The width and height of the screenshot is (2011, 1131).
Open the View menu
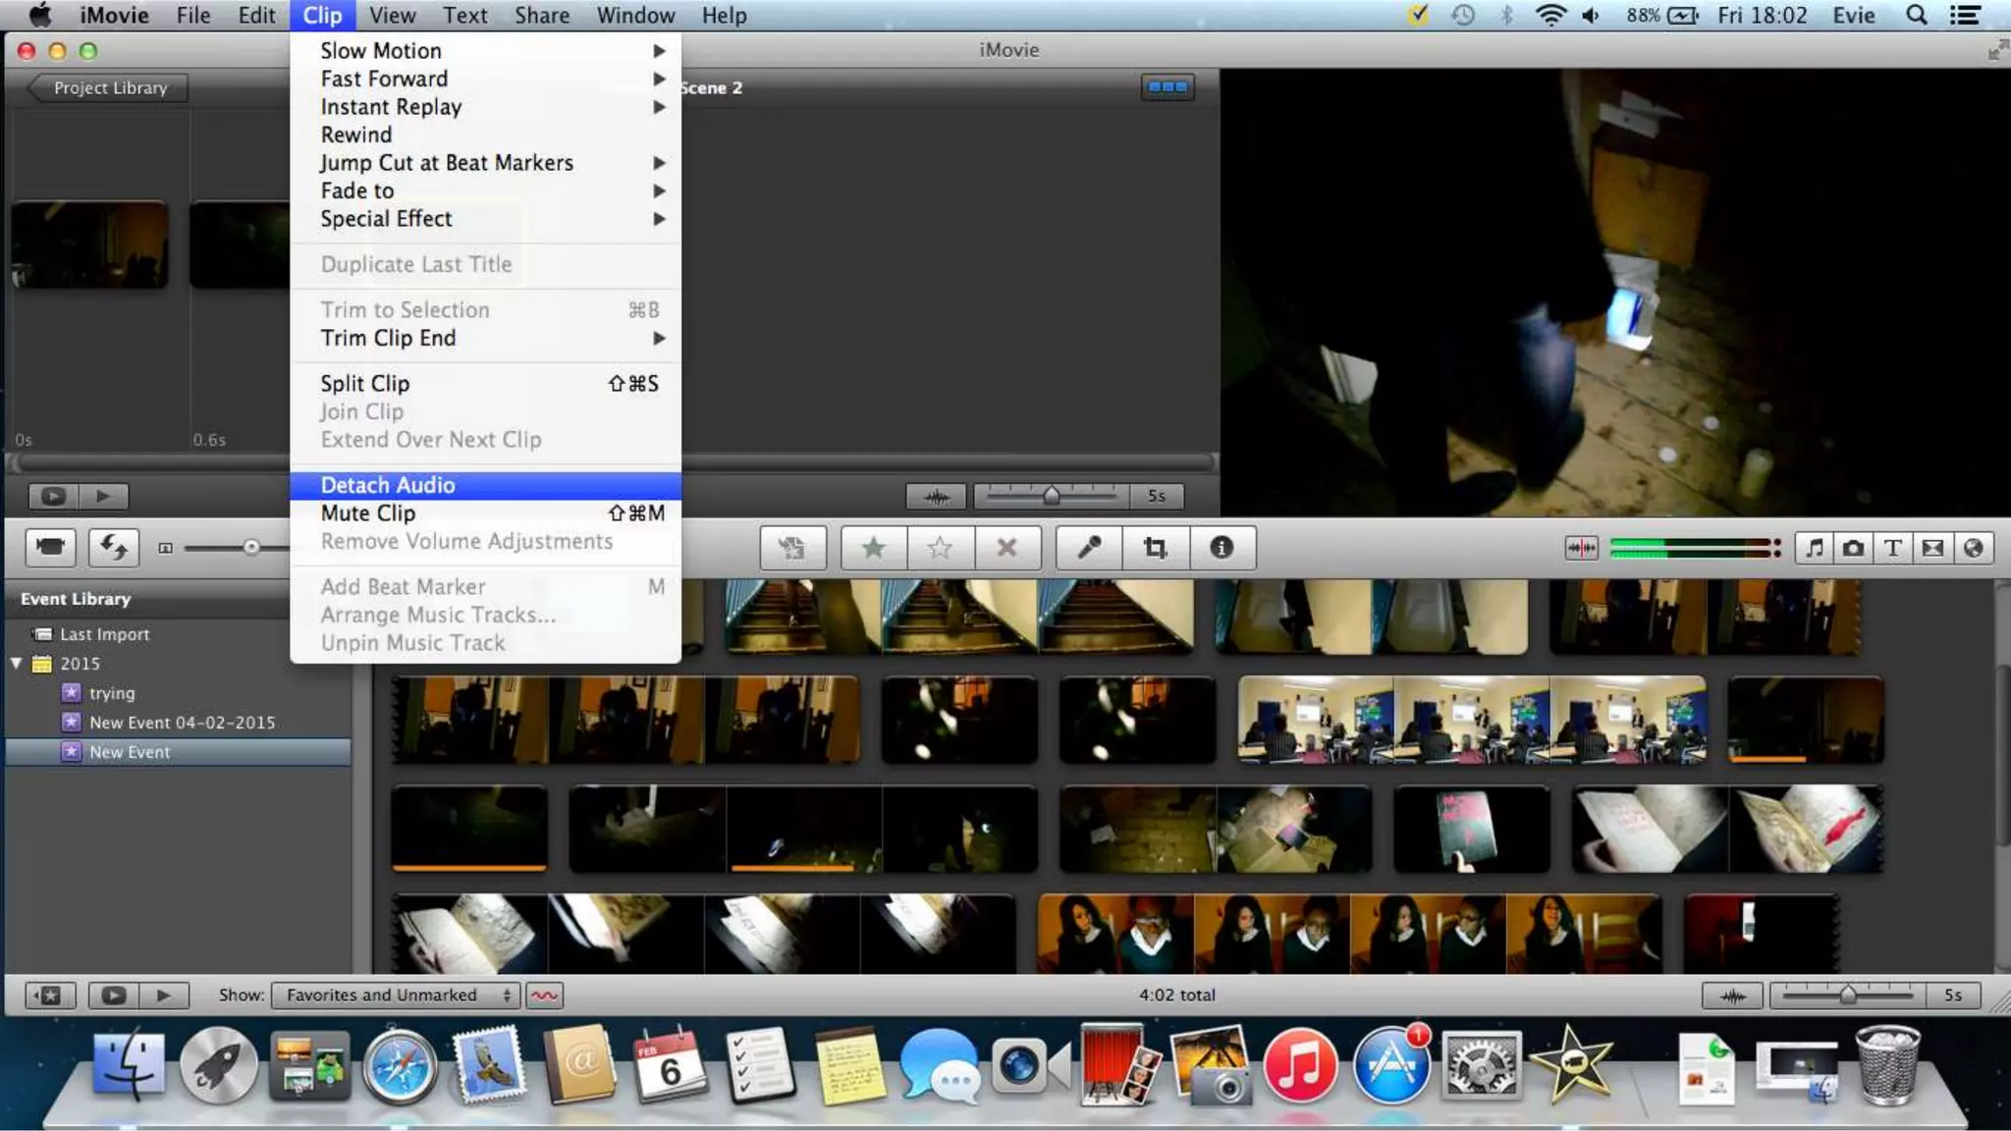(x=393, y=15)
